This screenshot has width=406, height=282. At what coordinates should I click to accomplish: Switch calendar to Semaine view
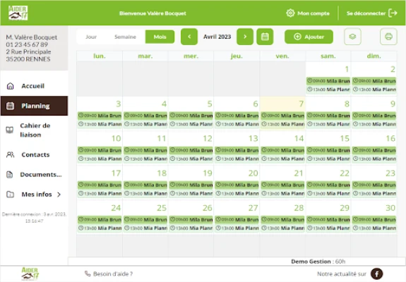tap(125, 37)
